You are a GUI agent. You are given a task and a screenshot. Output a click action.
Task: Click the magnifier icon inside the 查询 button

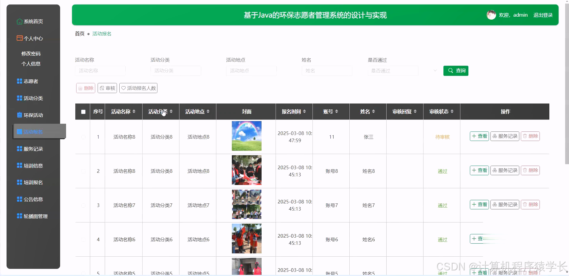451,70
